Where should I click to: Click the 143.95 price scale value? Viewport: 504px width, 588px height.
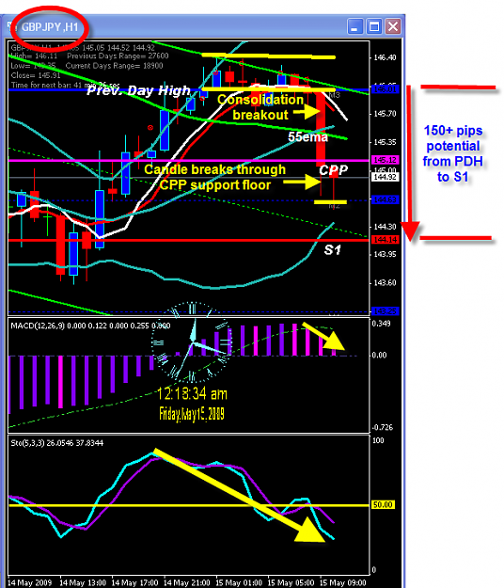point(385,255)
